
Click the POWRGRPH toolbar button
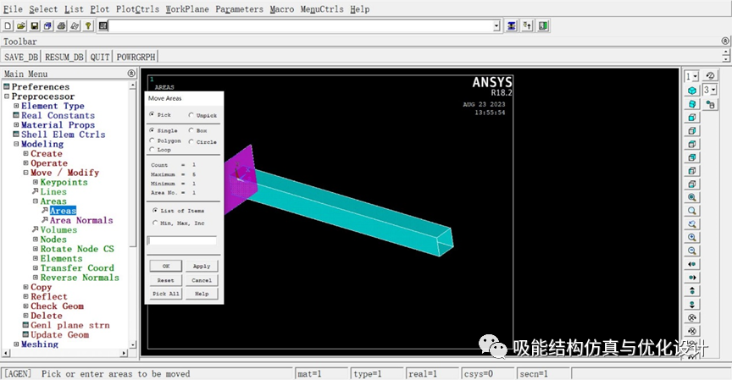pos(136,57)
